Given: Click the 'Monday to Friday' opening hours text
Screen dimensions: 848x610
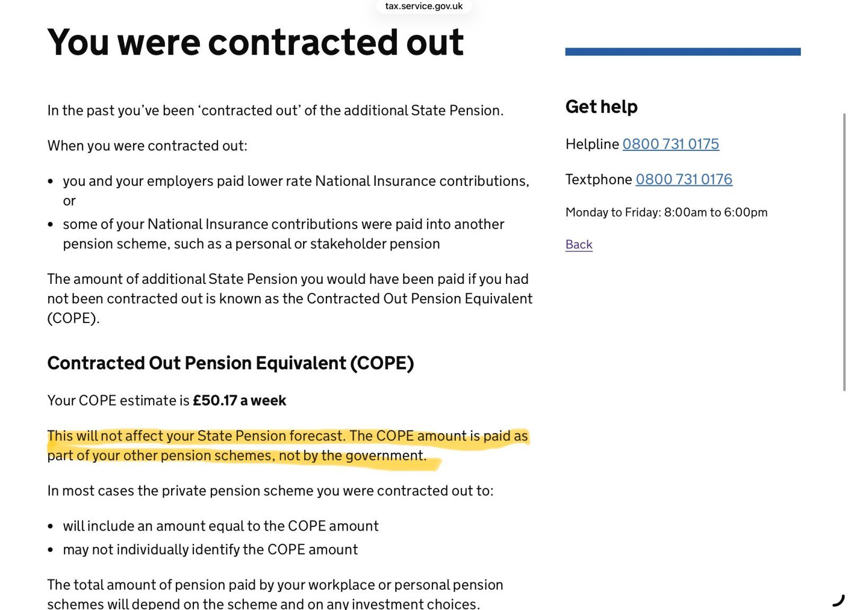Looking at the screenshot, I should 666,212.
